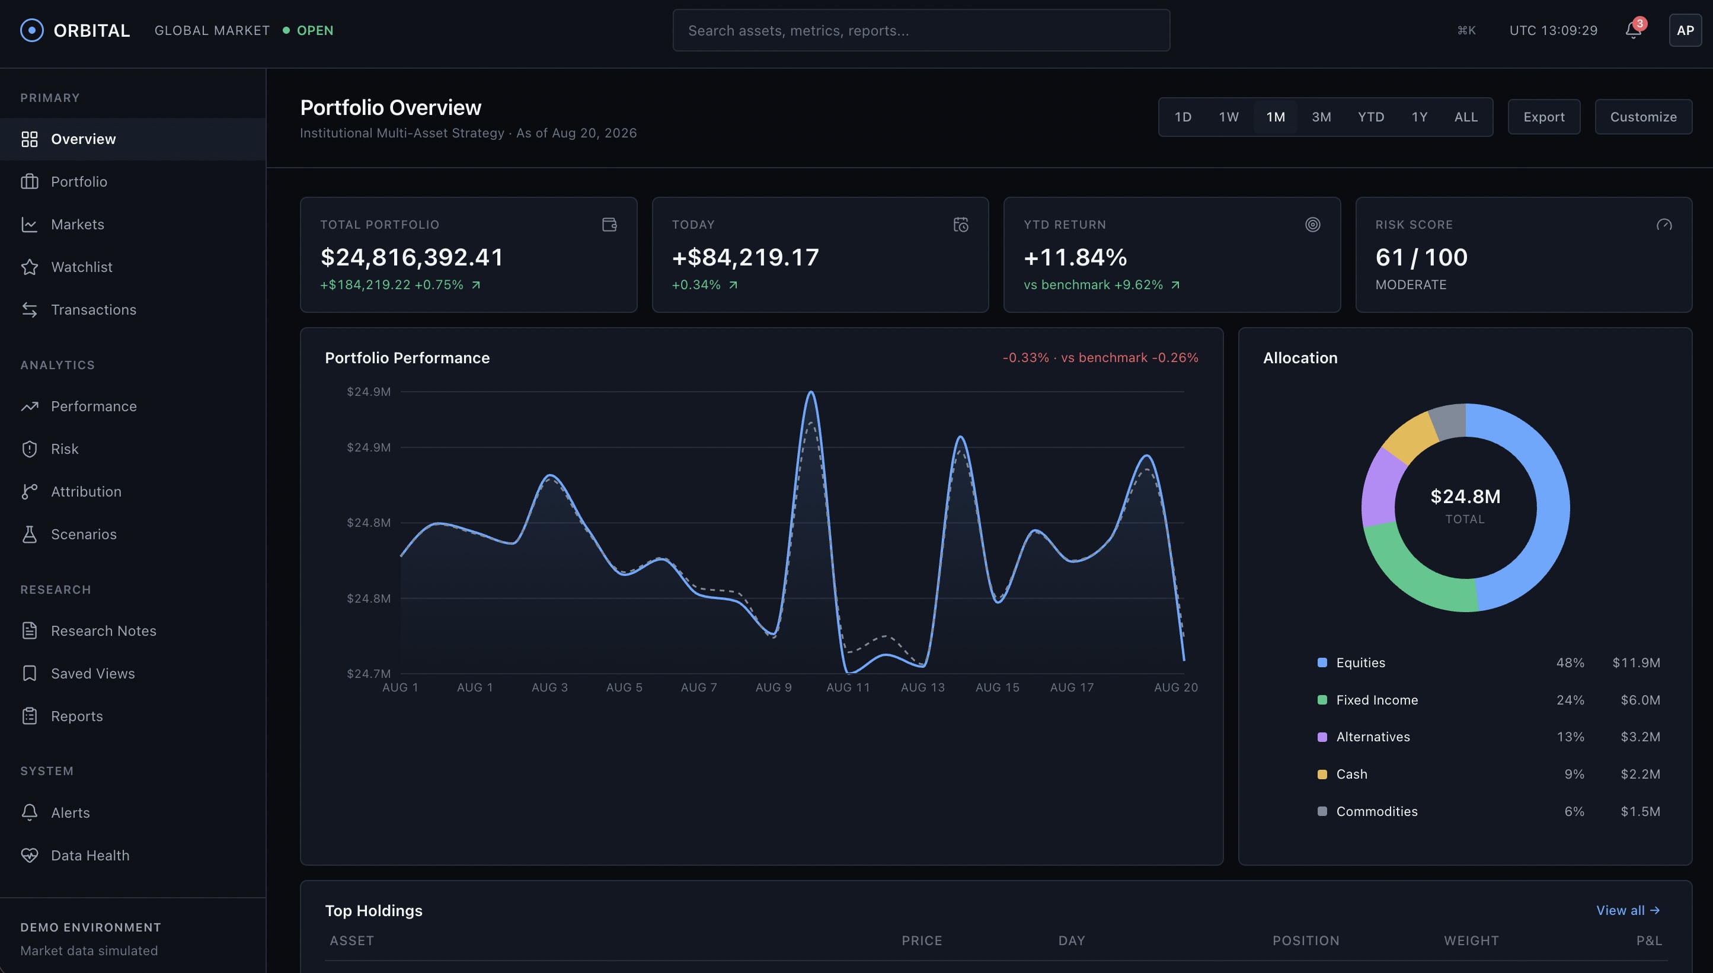Image resolution: width=1713 pixels, height=973 pixels.
Task: Open the Overview page in sidebar
Action: coord(133,139)
